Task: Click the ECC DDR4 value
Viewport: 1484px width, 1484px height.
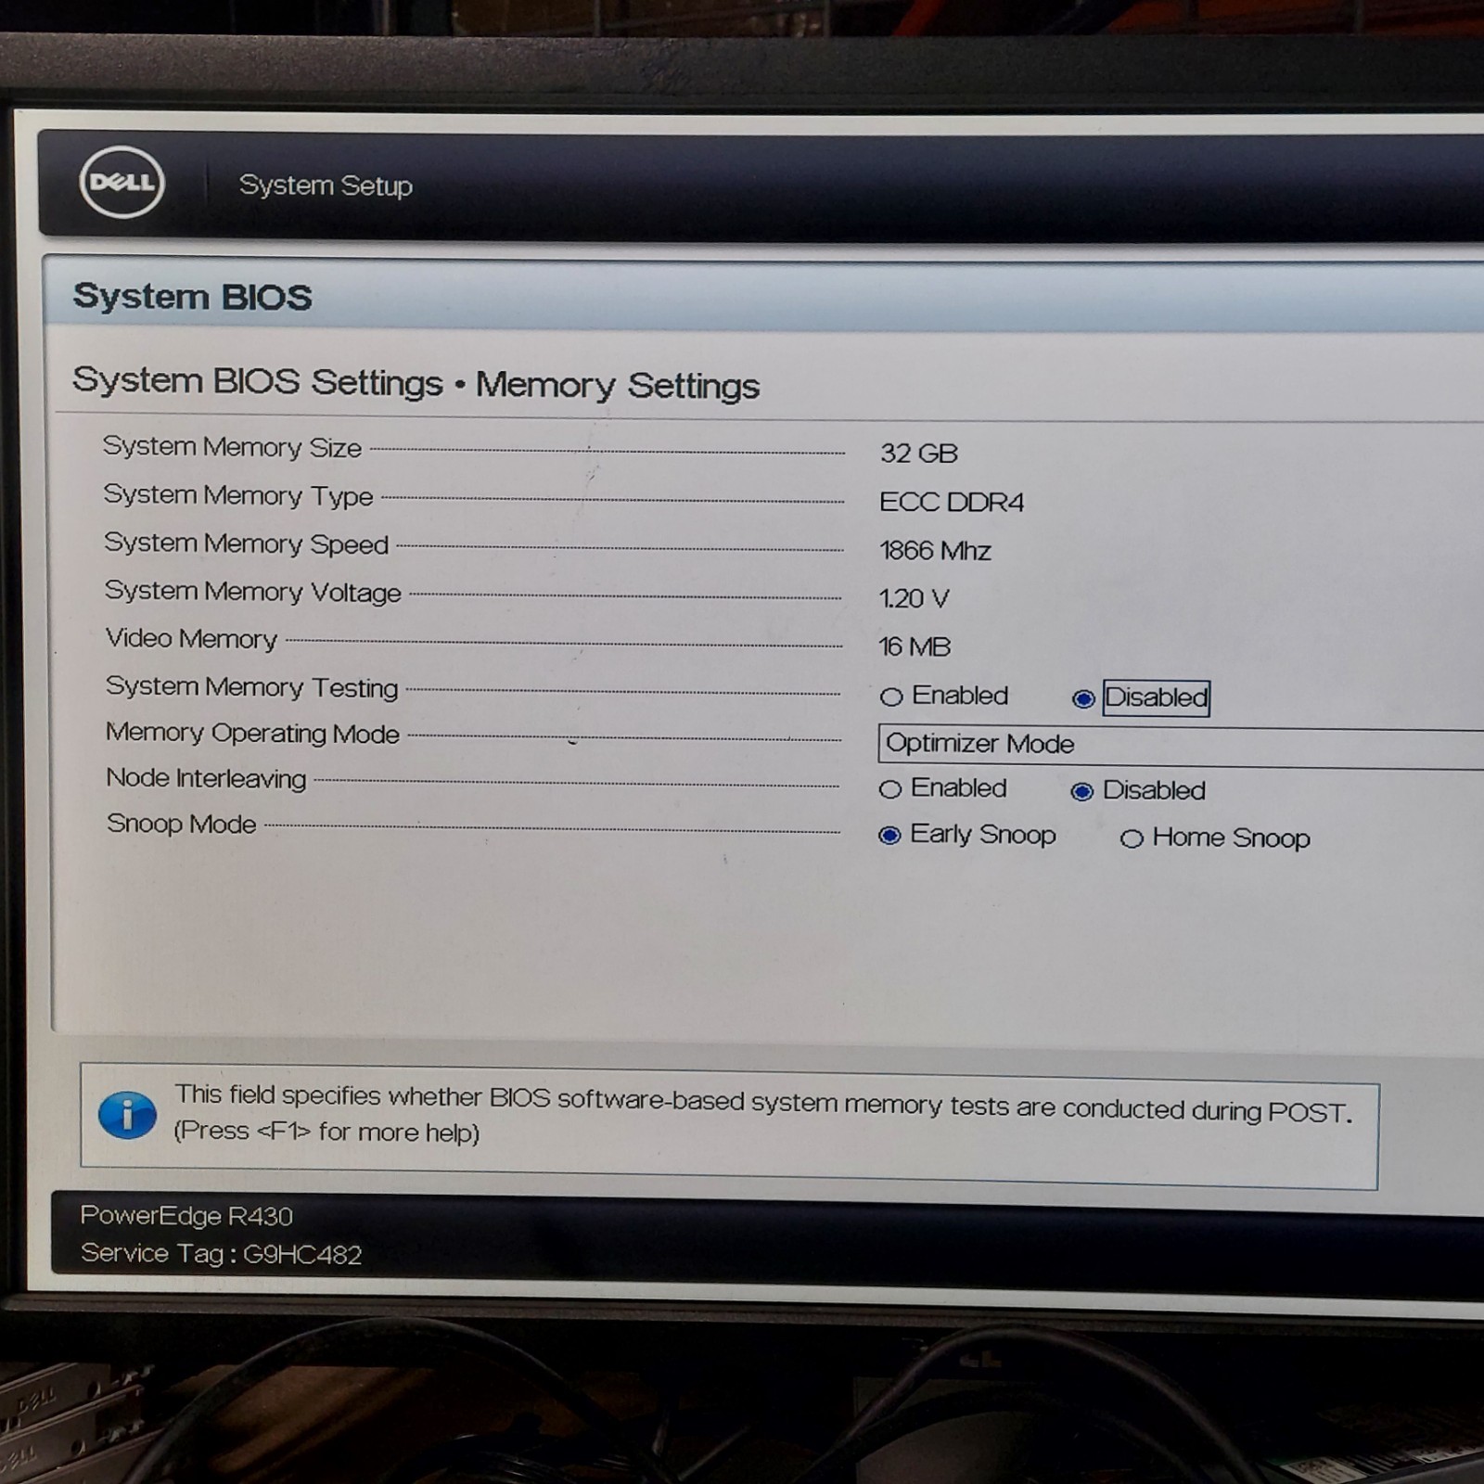Action: 952,502
